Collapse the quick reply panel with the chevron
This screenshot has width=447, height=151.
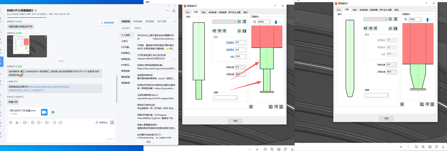175,21
